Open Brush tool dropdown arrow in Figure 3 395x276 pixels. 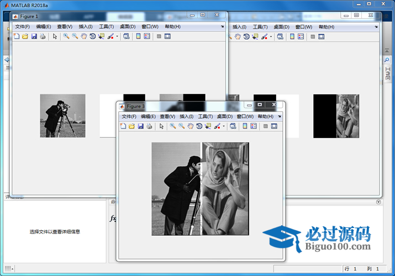pyautogui.click(x=224, y=126)
